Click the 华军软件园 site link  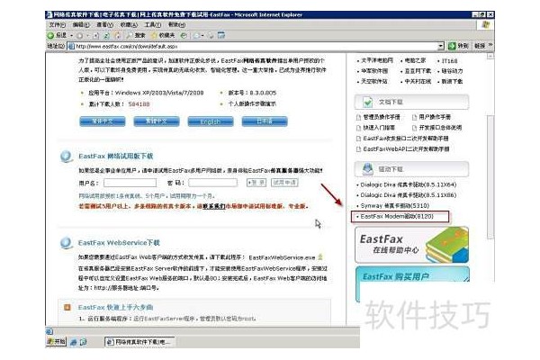point(374,71)
